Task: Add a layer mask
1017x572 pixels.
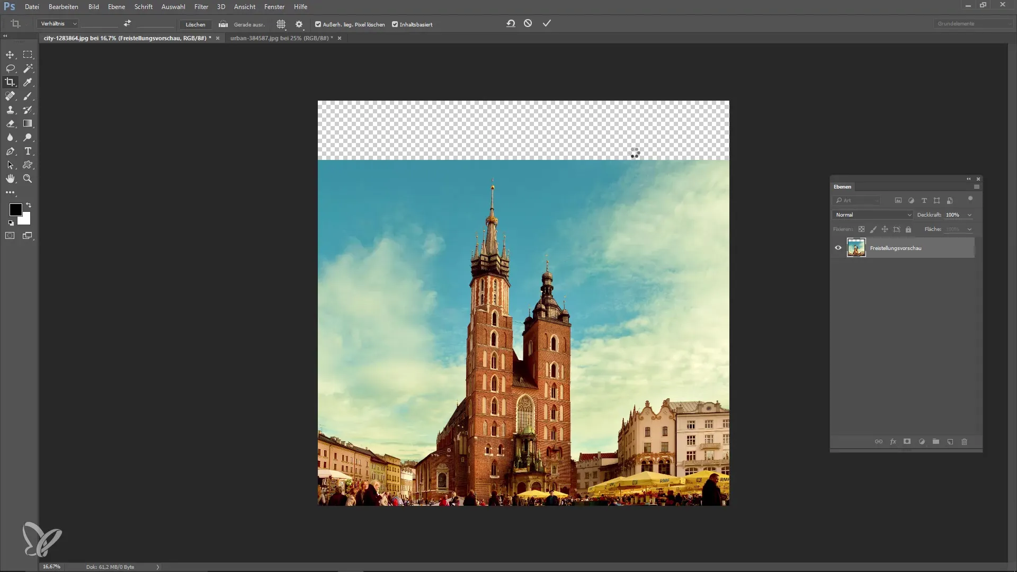Action: (907, 442)
